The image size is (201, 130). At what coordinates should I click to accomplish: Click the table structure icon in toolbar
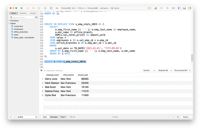pyautogui.click(x=39, y=8)
